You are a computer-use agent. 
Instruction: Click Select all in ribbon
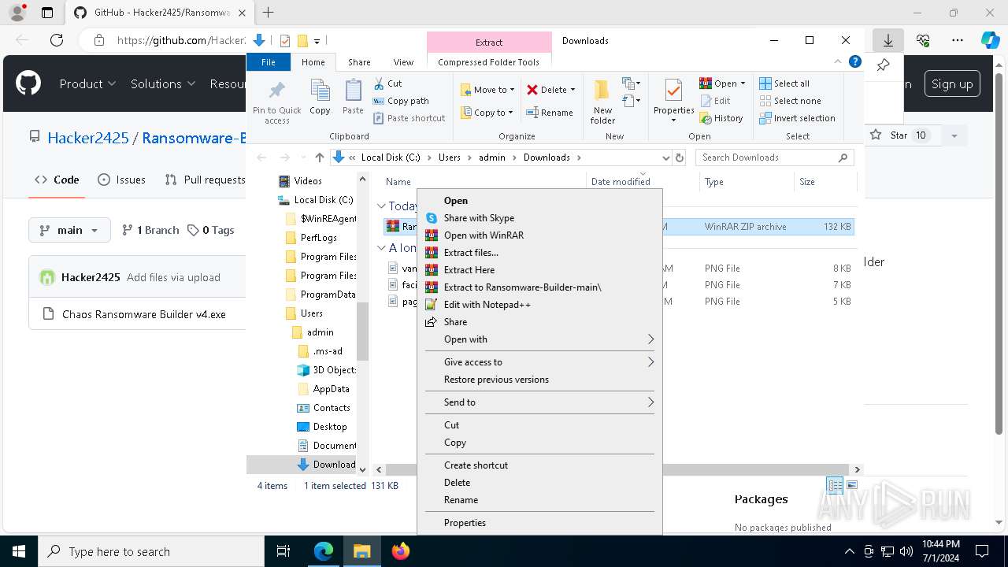click(784, 83)
